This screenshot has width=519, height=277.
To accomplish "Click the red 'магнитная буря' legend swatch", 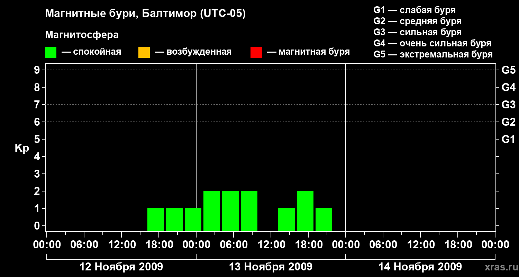I will coord(256,52).
